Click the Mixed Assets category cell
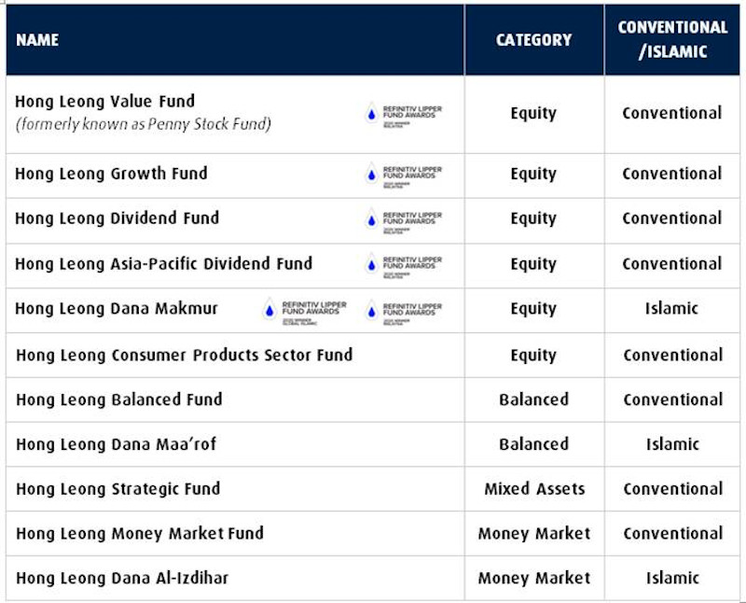This screenshot has height=603, width=746. (x=533, y=489)
